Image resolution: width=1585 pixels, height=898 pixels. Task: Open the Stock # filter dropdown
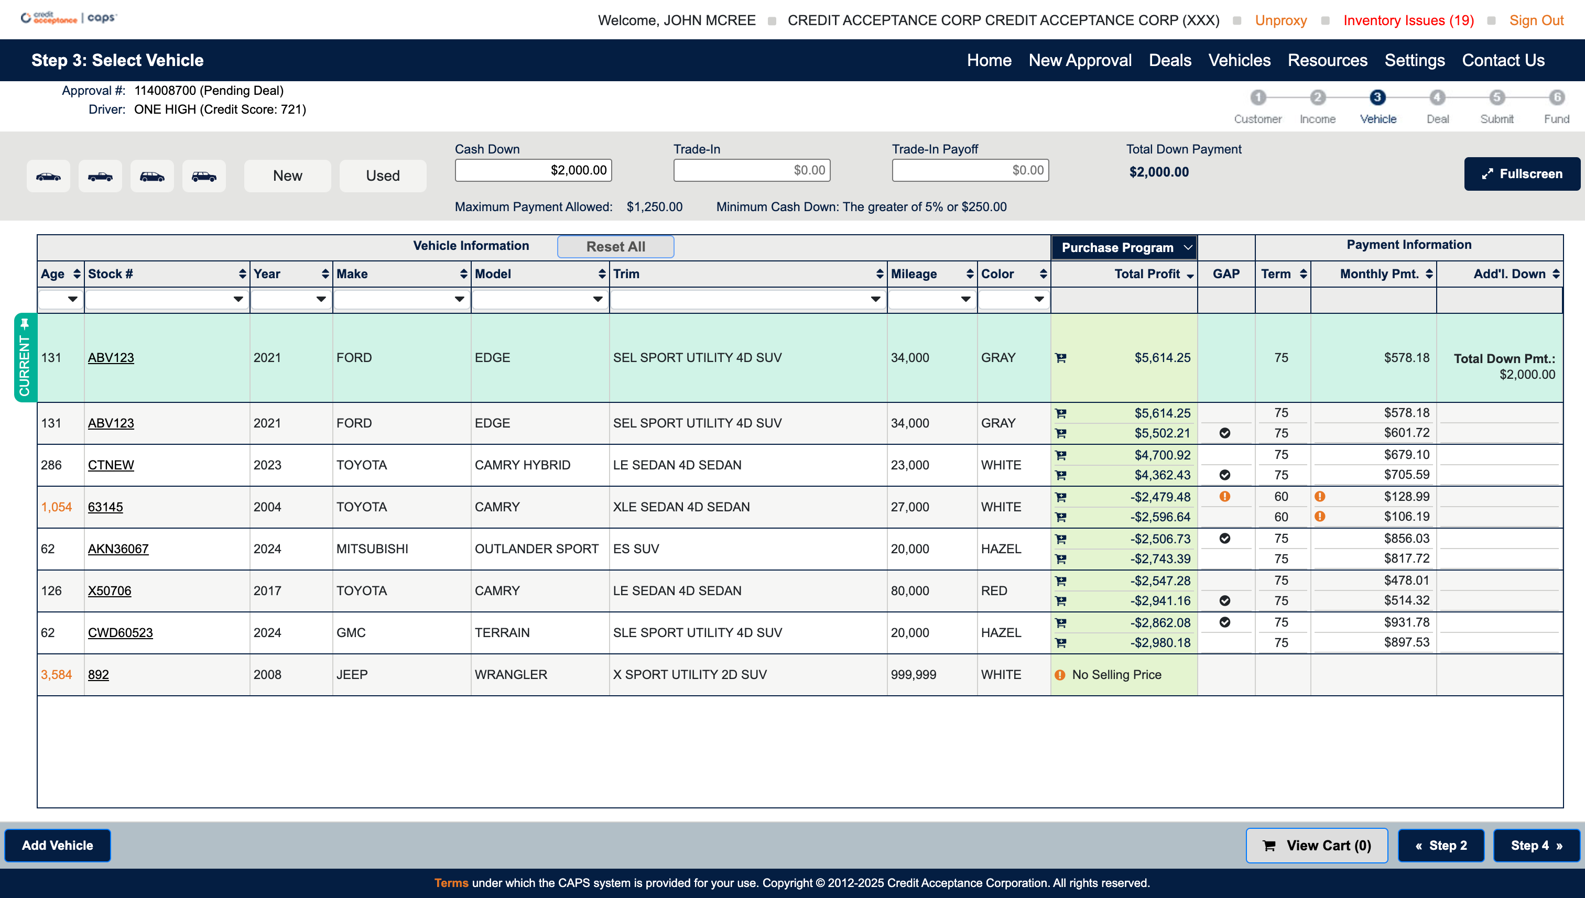166,300
